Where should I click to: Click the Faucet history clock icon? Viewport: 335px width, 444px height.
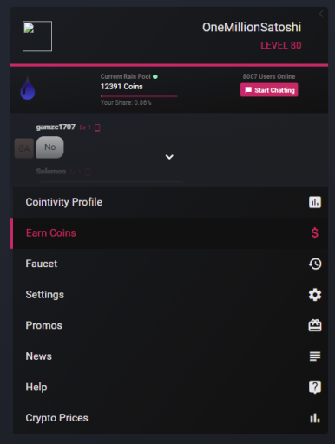coord(315,264)
